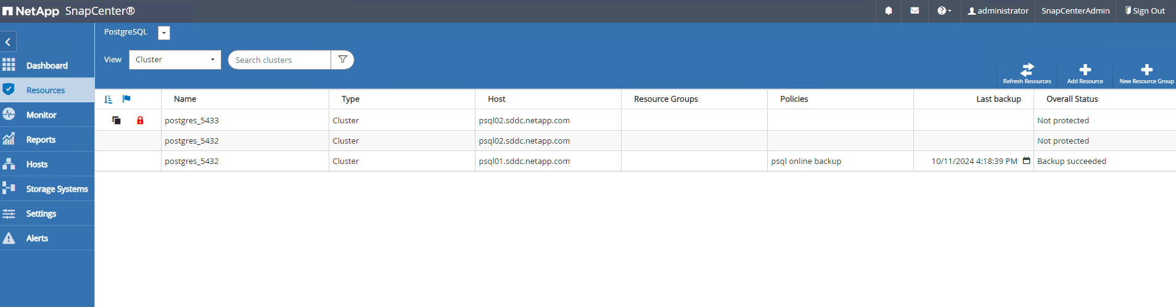Screen dimensions: 1176x307
Task: Click the red lock icon on postgres_5433 row
Action: [140, 120]
